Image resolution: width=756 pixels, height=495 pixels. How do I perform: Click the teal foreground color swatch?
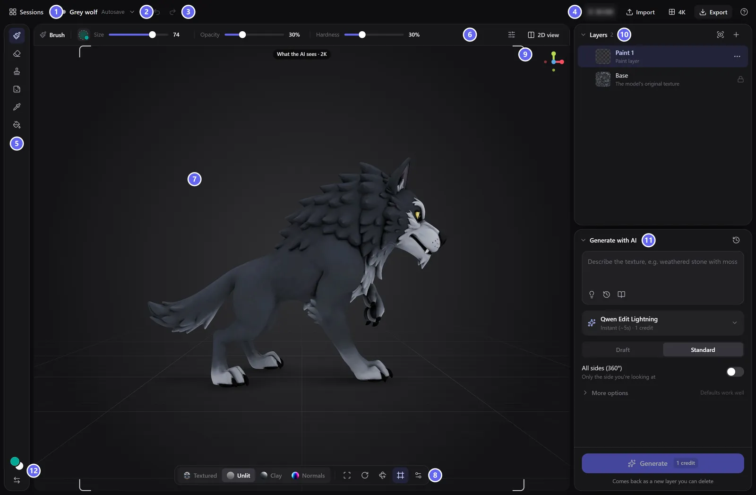pyautogui.click(x=15, y=461)
